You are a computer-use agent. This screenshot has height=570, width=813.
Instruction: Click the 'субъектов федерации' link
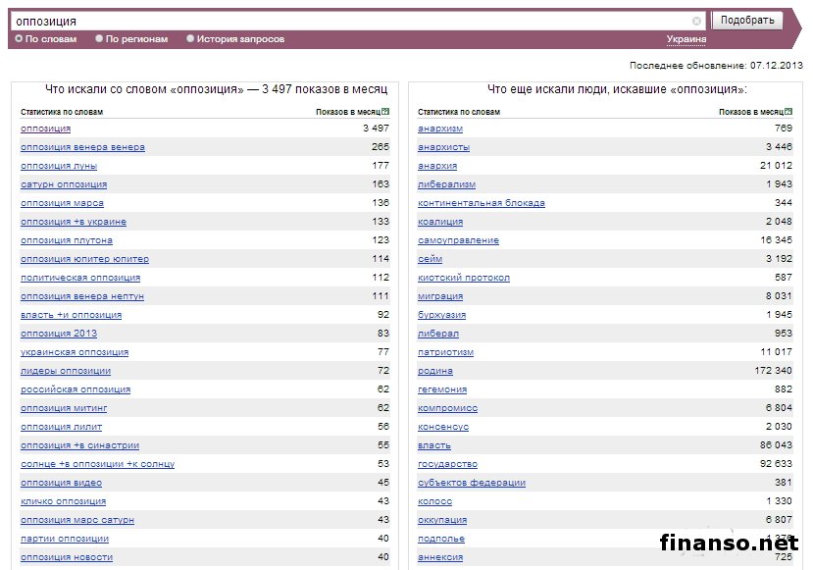tap(472, 483)
